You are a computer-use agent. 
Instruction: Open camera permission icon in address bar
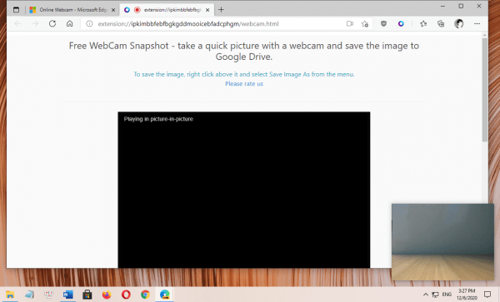(350, 23)
